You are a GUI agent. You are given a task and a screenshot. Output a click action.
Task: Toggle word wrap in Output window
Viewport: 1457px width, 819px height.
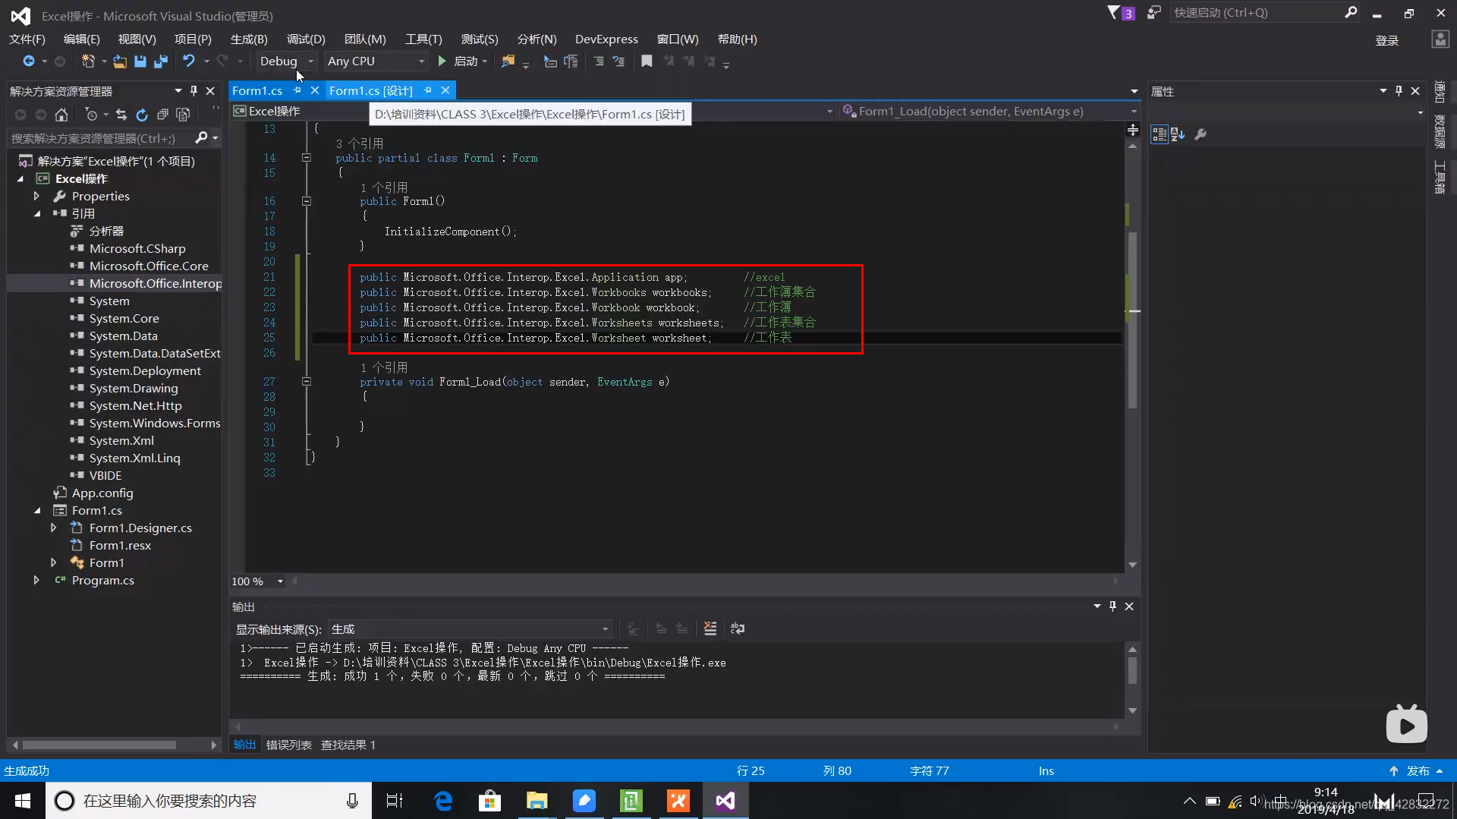738,628
